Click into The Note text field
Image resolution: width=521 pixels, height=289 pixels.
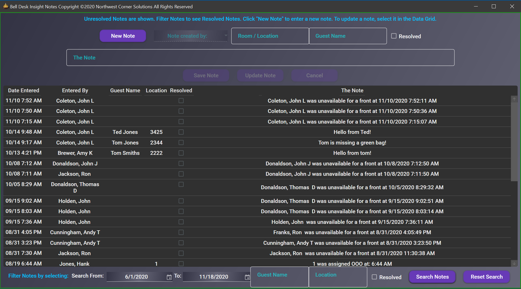pyautogui.click(x=260, y=58)
